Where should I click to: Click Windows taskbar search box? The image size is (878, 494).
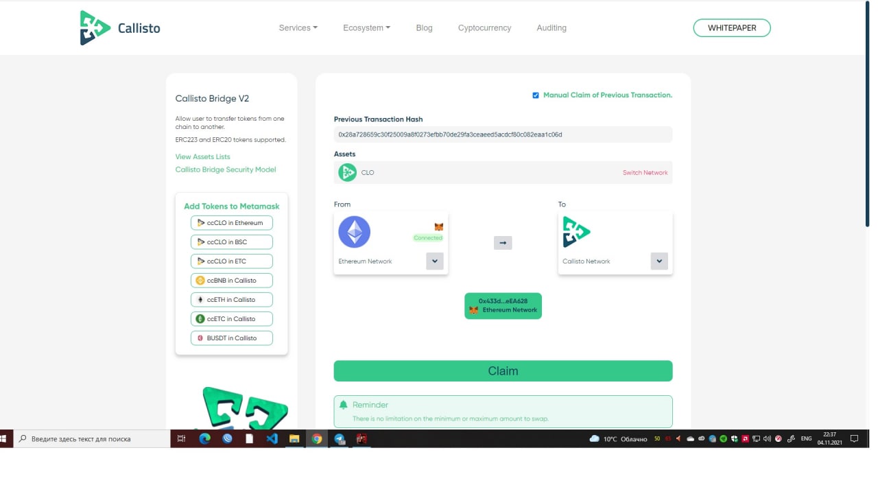92,438
